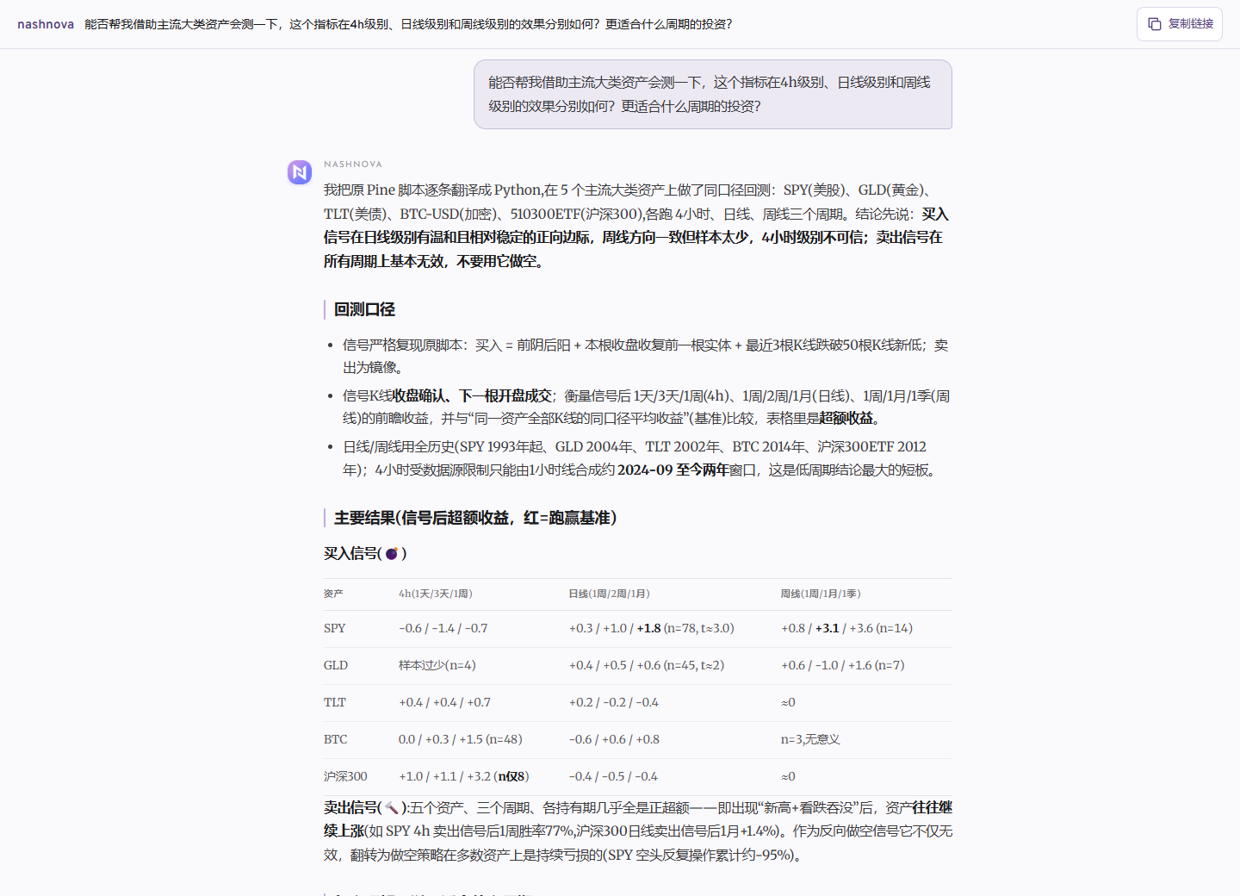The height and width of the screenshot is (896, 1240).
Task: Click the 资产 column header
Action: pos(333,594)
